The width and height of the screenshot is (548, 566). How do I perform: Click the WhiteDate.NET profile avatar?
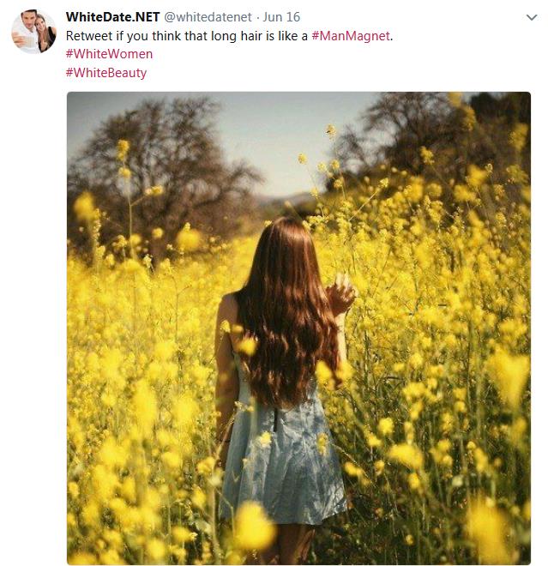tap(33, 32)
